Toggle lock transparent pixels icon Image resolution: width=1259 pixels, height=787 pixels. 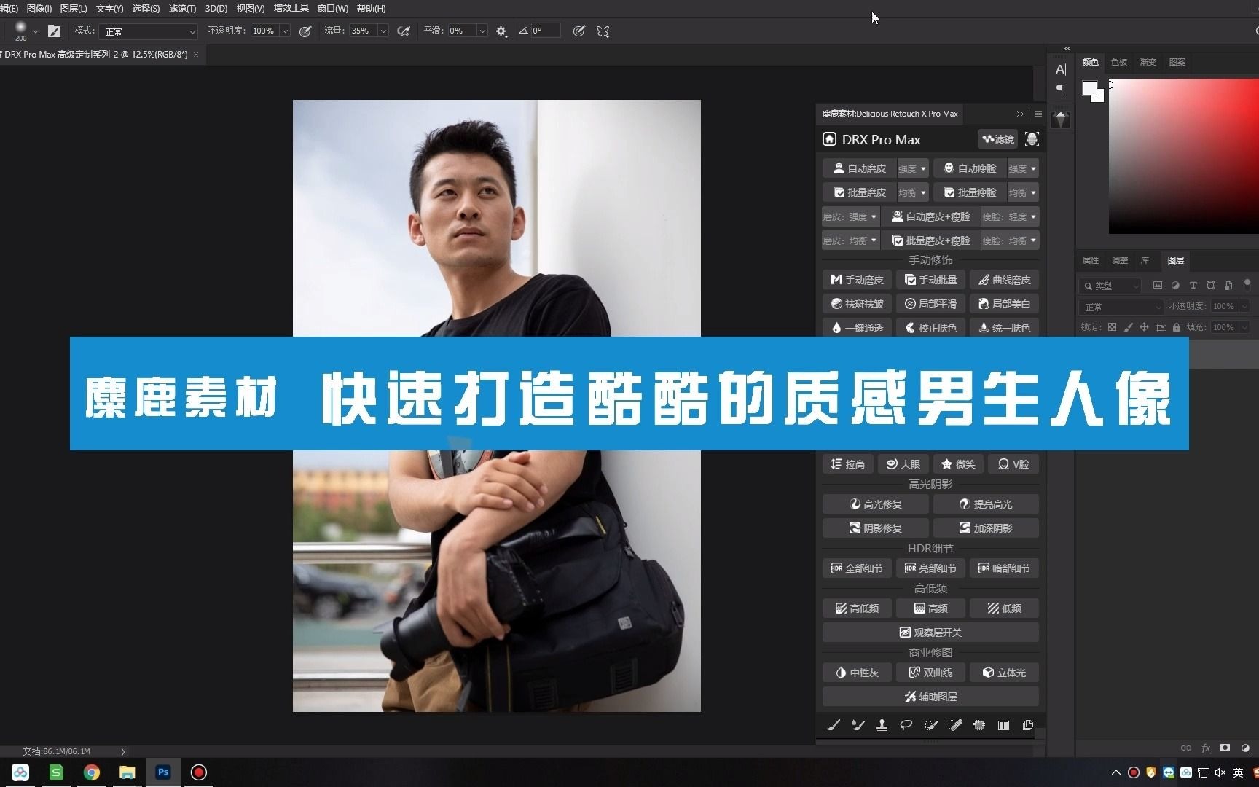(1112, 327)
